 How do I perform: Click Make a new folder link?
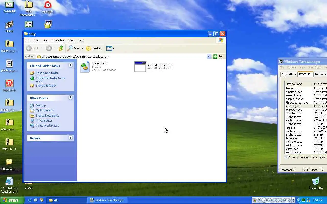pyautogui.click(x=47, y=73)
